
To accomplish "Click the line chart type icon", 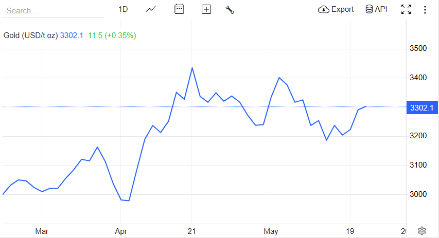I will pyautogui.click(x=151, y=9).
